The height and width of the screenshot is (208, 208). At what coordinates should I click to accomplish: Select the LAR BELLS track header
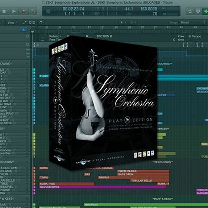tap(15, 181)
